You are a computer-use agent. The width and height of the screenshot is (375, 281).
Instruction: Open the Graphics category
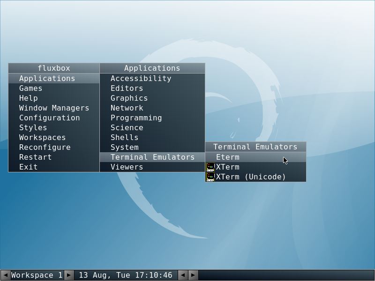(x=152, y=98)
